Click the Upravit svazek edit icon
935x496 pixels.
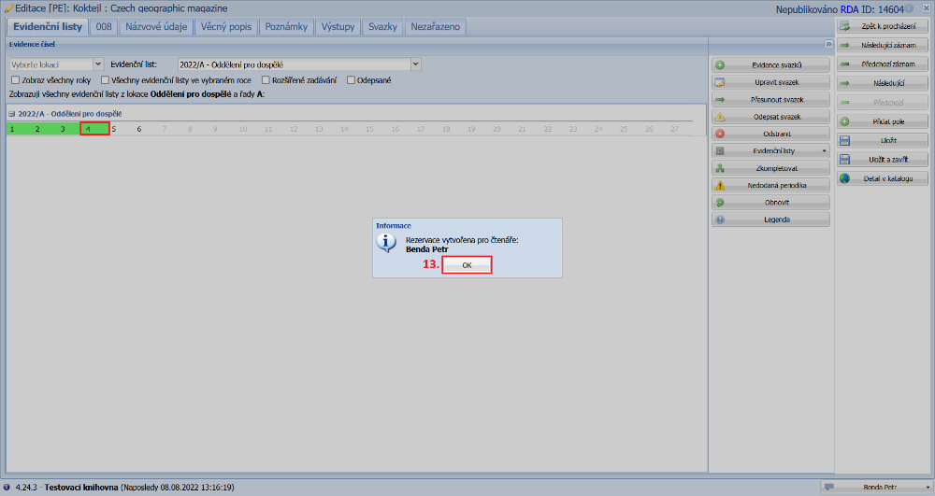click(720, 82)
